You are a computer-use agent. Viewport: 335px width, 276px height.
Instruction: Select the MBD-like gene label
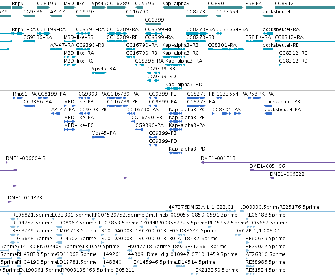[74, 4]
